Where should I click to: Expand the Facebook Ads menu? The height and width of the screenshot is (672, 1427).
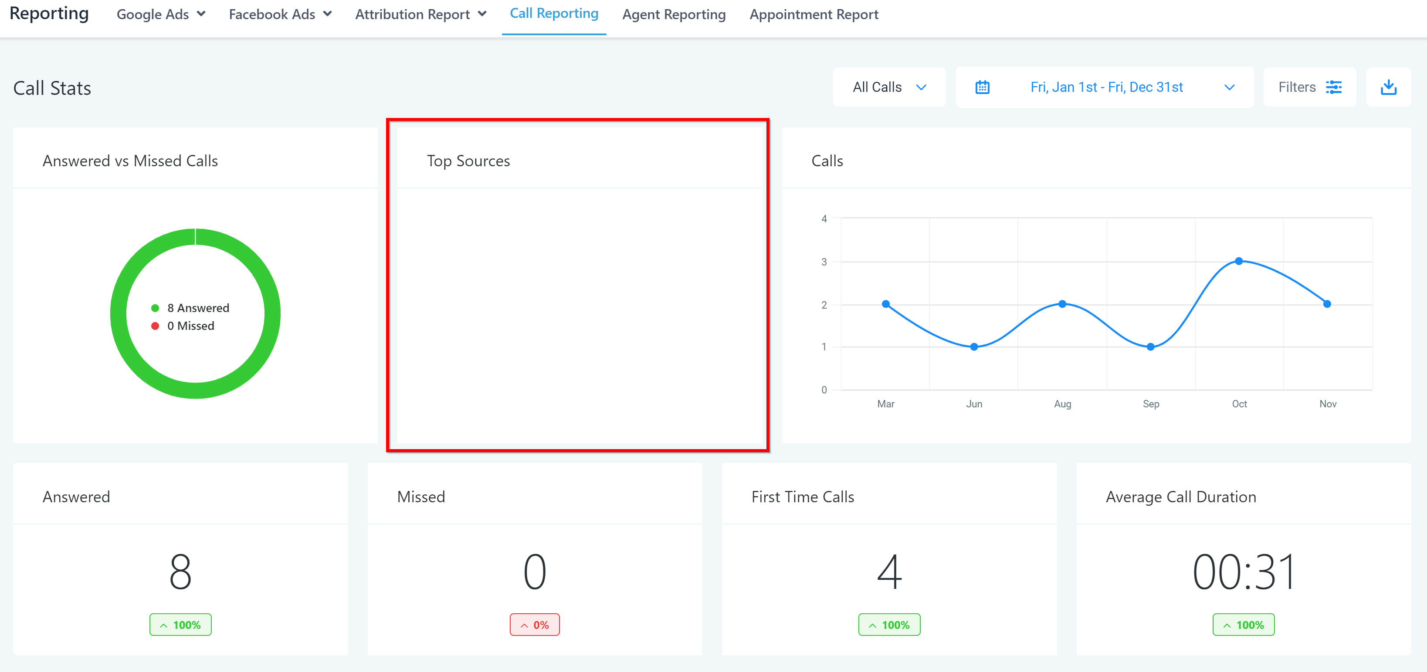[x=280, y=14]
